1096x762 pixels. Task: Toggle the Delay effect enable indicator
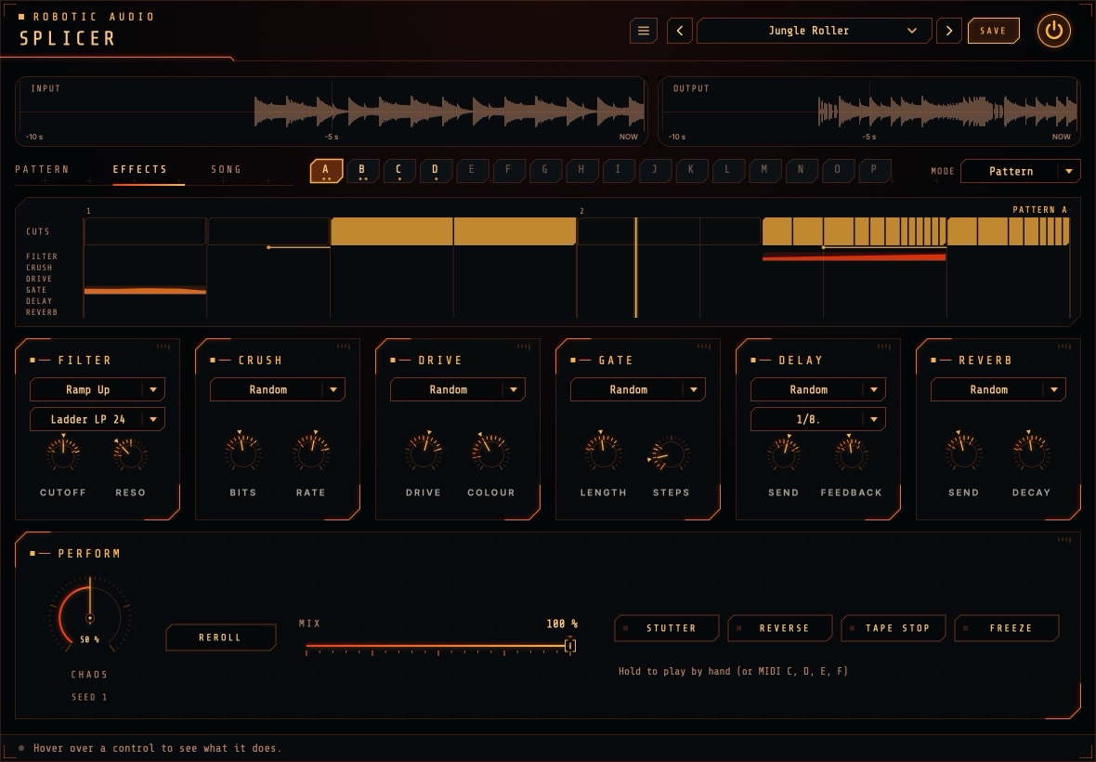753,360
